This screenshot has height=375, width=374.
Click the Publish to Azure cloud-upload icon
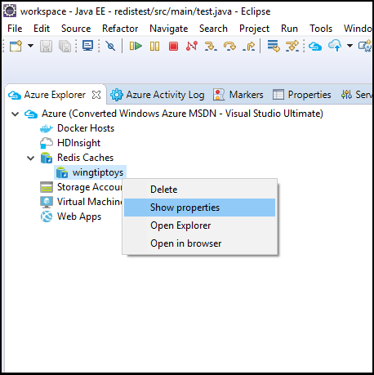pos(335,46)
